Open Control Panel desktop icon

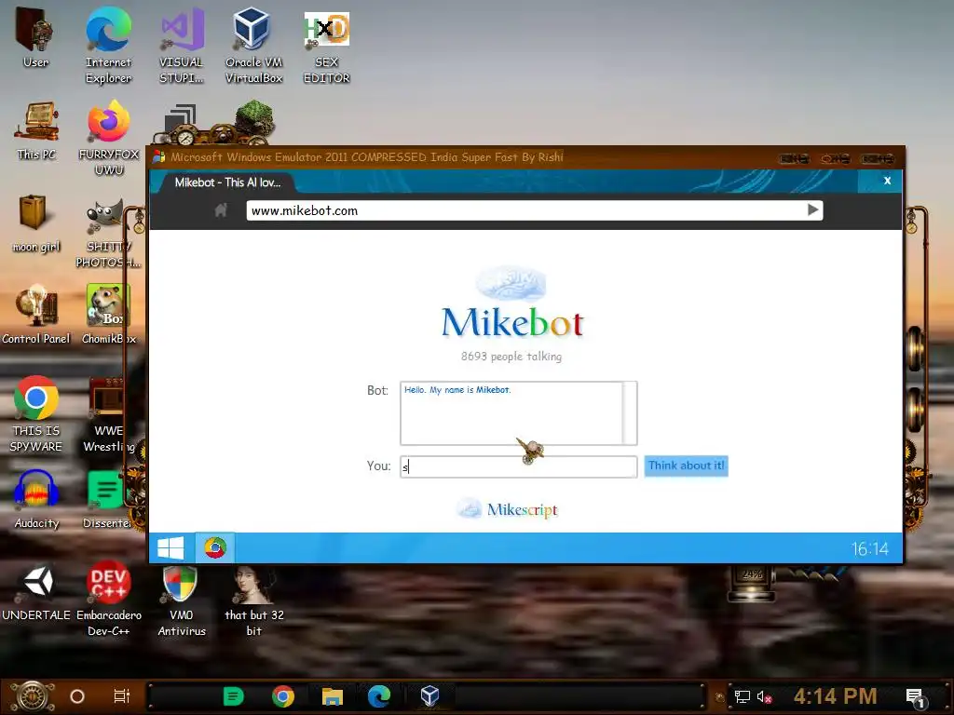pos(36,315)
